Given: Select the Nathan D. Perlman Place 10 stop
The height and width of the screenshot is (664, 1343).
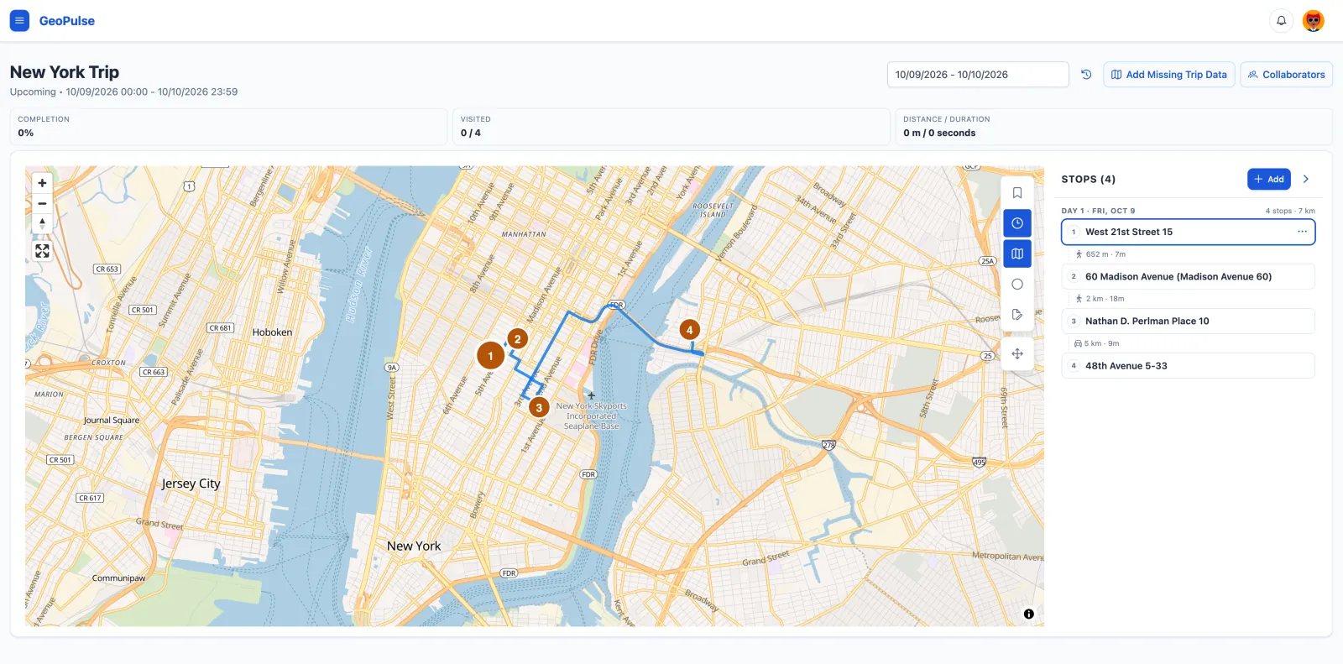Looking at the screenshot, I should click(x=1188, y=321).
